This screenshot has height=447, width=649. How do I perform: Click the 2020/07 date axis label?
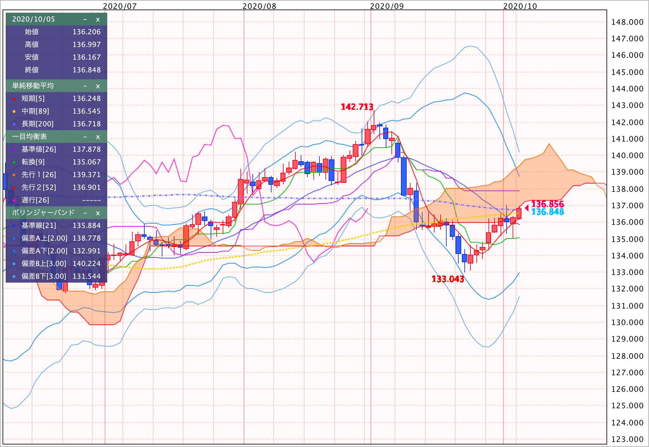tap(120, 6)
